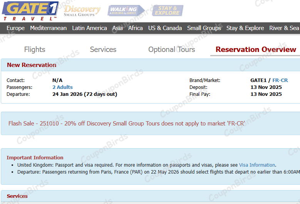Open Small Groups in navigation bar
The width and height of the screenshot is (300, 204).
point(204,28)
